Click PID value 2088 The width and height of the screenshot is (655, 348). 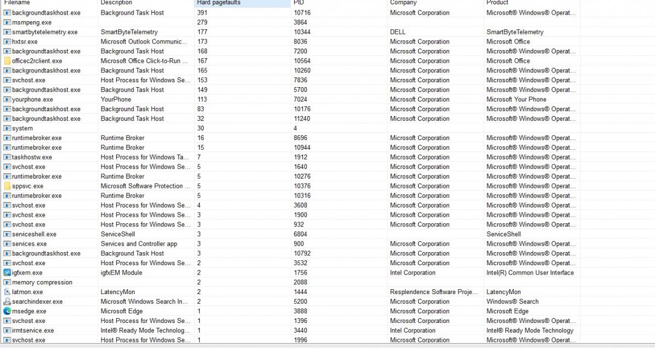click(x=300, y=283)
